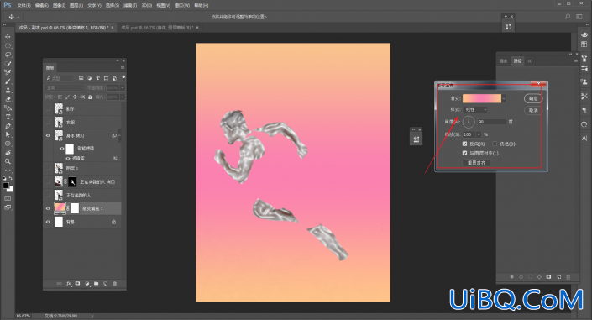The height and width of the screenshot is (320, 592).
Task: Uncheck the 反向 reverse checkbox
Action: click(x=464, y=144)
